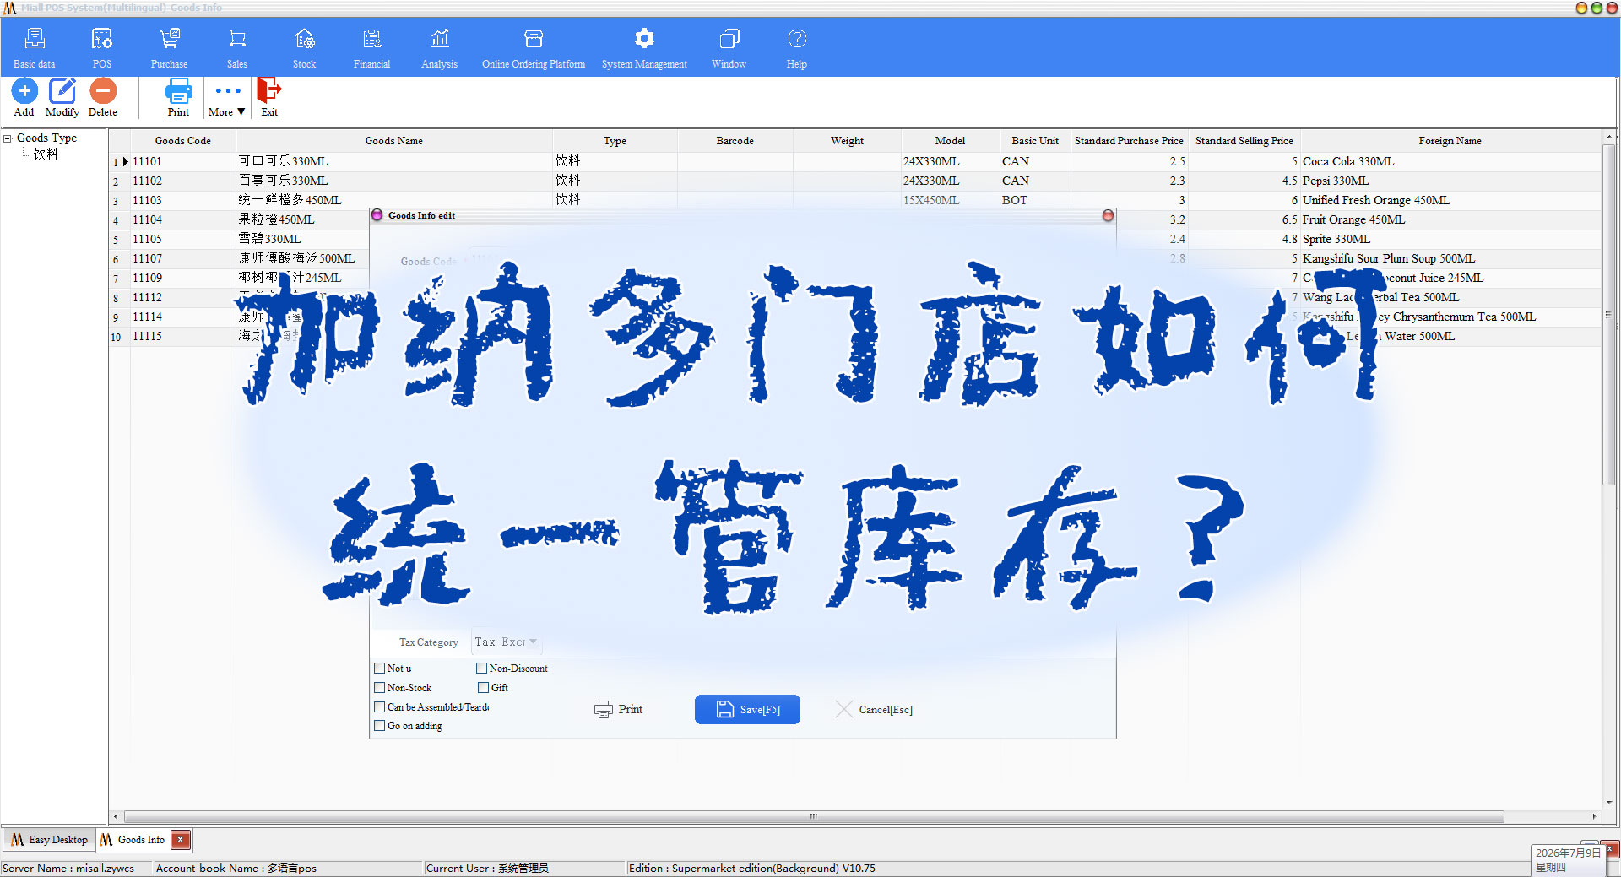Modify the selected goods record
The width and height of the screenshot is (1621, 877).
pyautogui.click(x=62, y=98)
